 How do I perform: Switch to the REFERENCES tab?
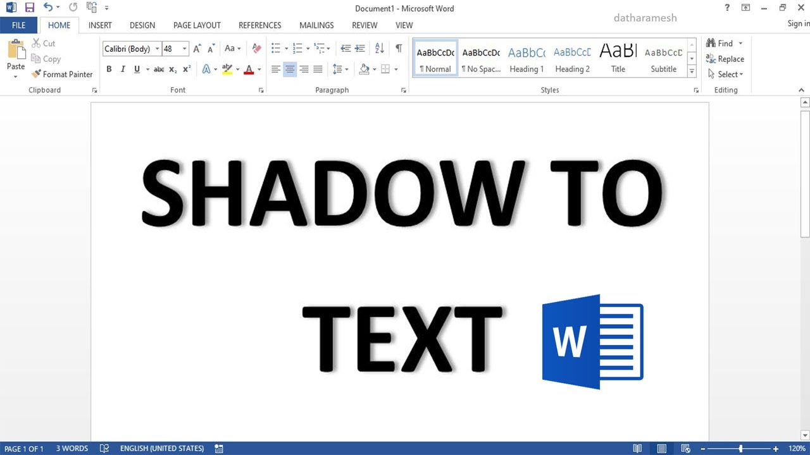pyautogui.click(x=259, y=25)
